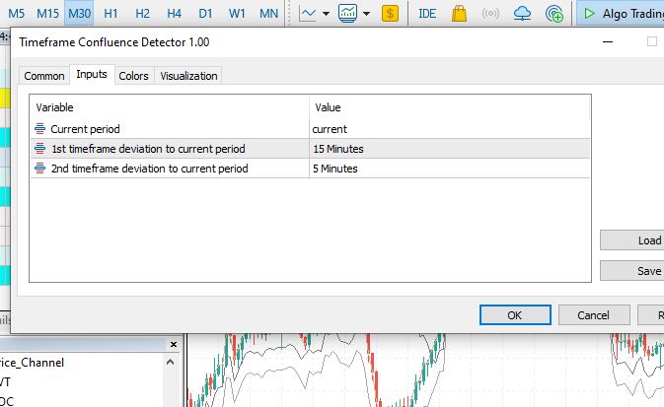Select the Current period variable row
Screen dimensions: 664x407
click(x=310, y=129)
